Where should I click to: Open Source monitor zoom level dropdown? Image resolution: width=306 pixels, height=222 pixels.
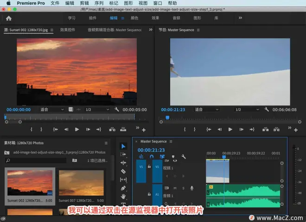(x=52, y=110)
